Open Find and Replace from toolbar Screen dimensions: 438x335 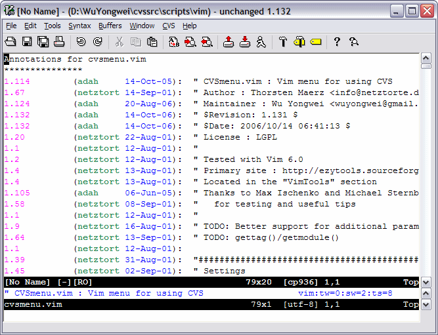coord(174,42)
